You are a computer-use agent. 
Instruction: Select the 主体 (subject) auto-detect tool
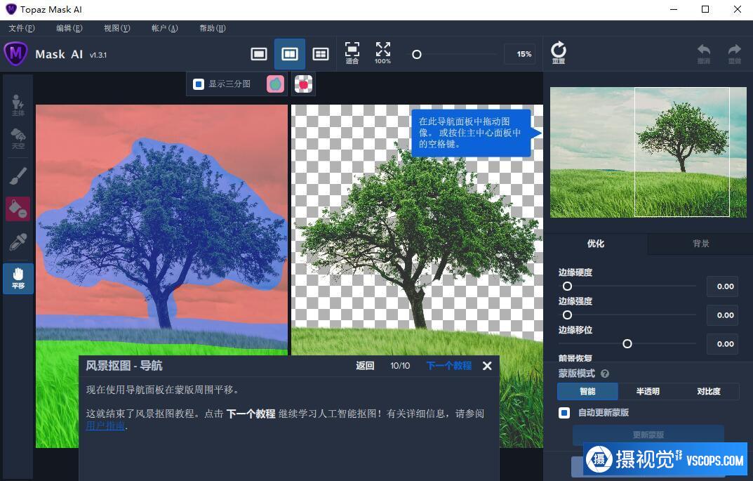(x=18, y=105)
